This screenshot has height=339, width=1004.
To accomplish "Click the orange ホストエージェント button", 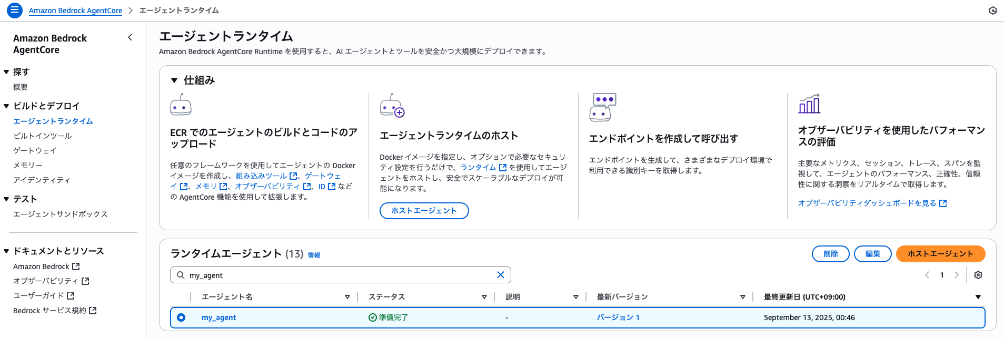I will tap(941, 254).
